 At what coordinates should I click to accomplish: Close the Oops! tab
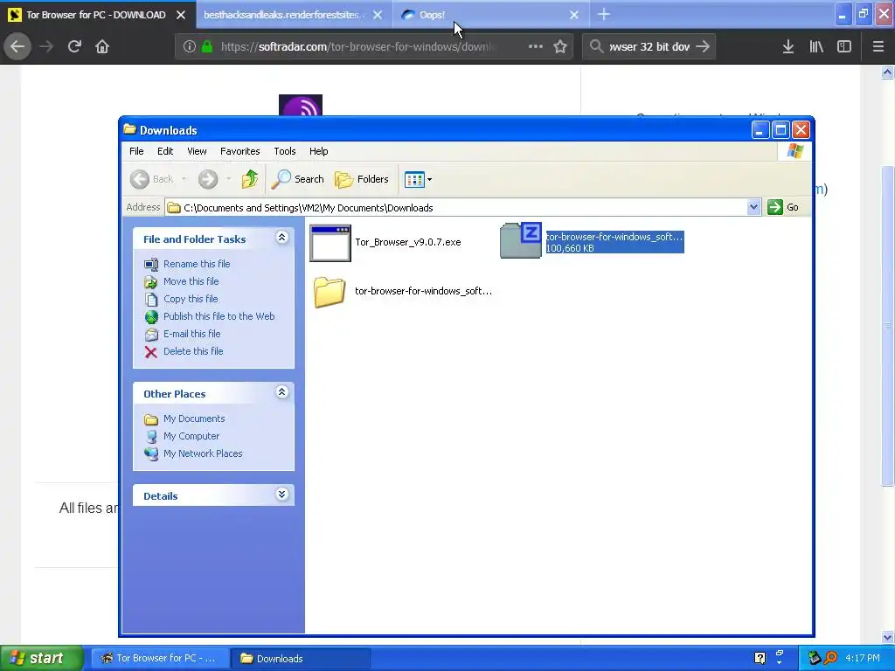[x=574, y=15]
